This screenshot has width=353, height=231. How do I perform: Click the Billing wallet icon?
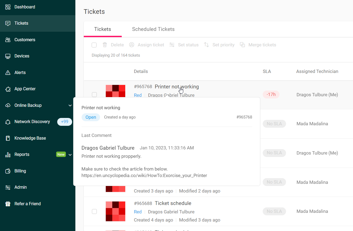[8, 171]
